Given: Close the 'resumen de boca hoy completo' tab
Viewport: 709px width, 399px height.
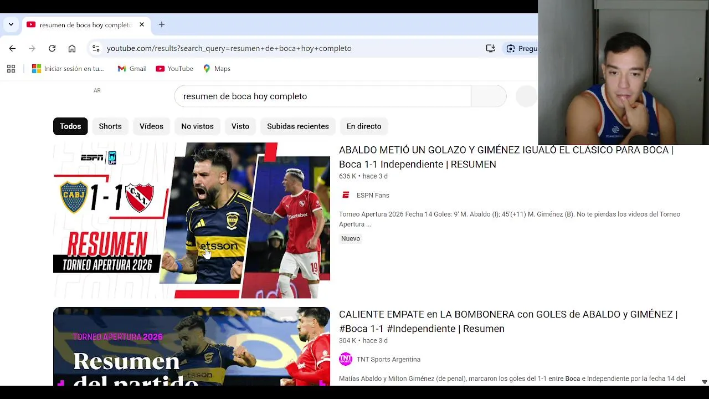Looking at the screenshot, I should (142, 24).
